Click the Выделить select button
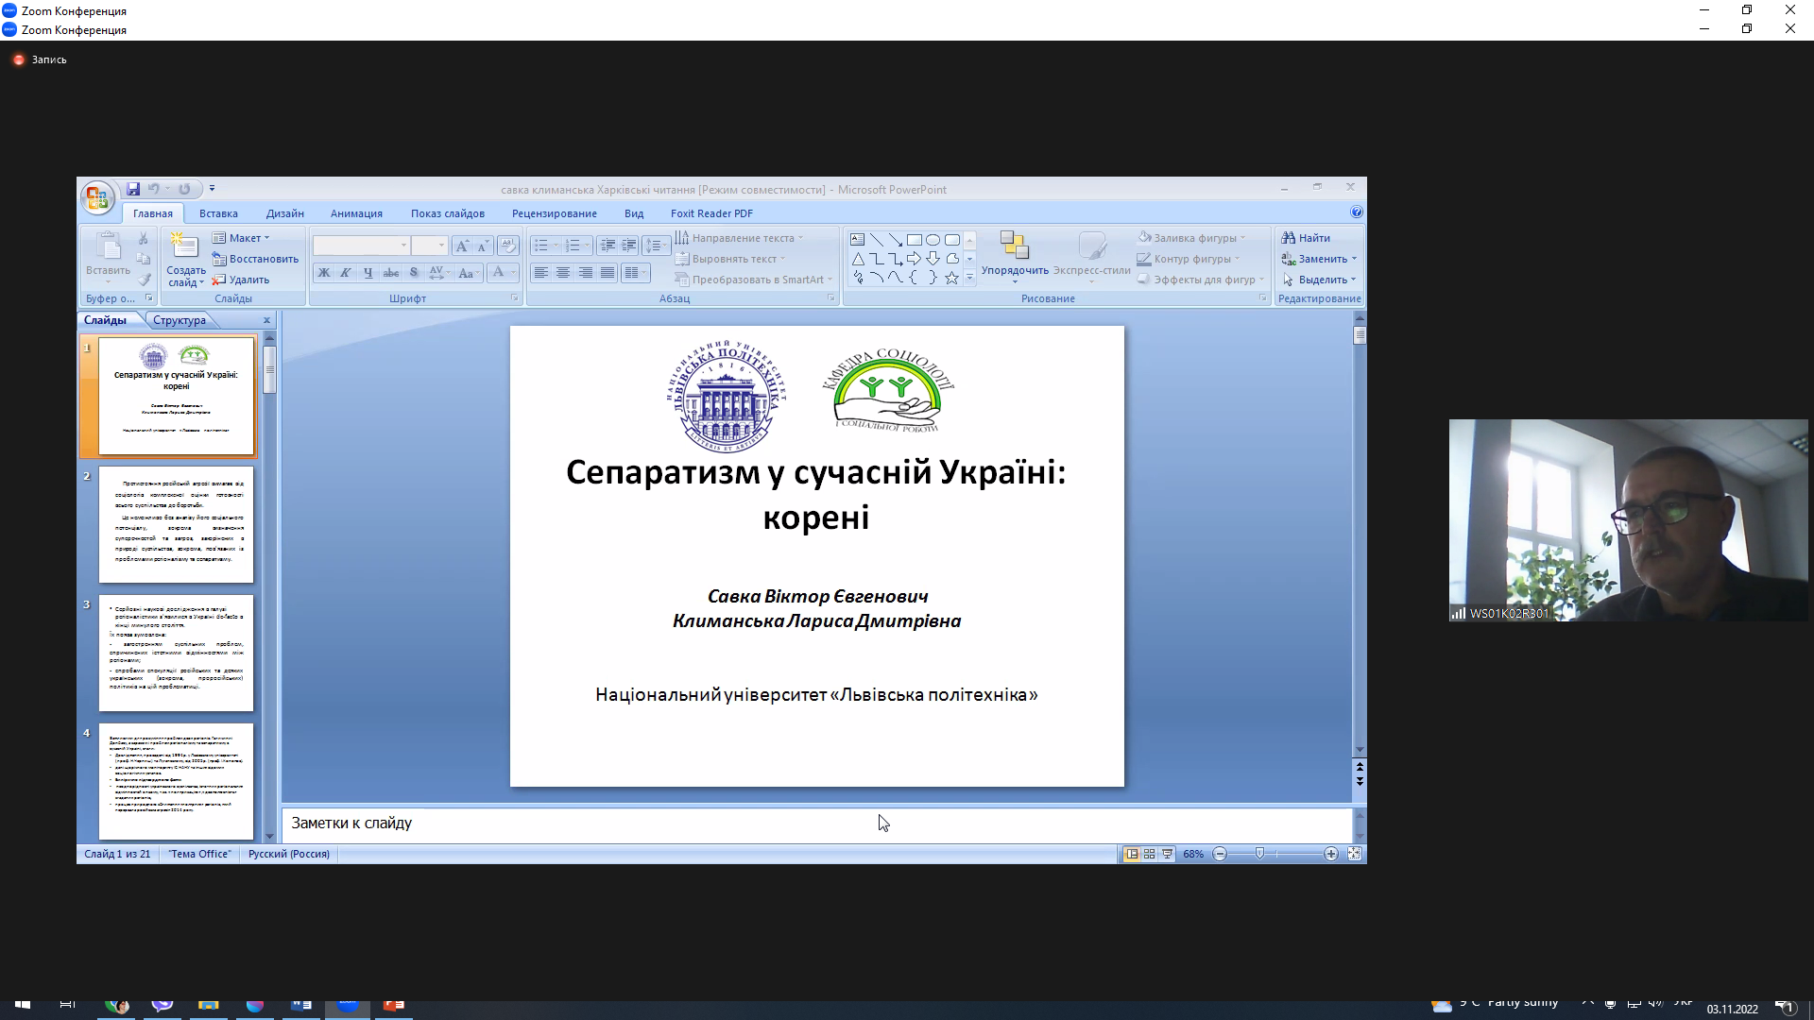The image size is (1814, 1020). click(x=1319, y=280)
